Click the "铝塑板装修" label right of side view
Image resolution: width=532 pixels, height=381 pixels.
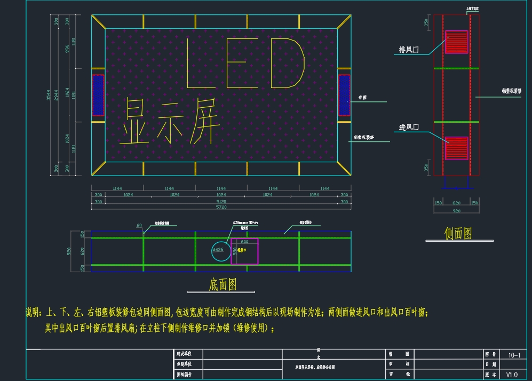512,91
